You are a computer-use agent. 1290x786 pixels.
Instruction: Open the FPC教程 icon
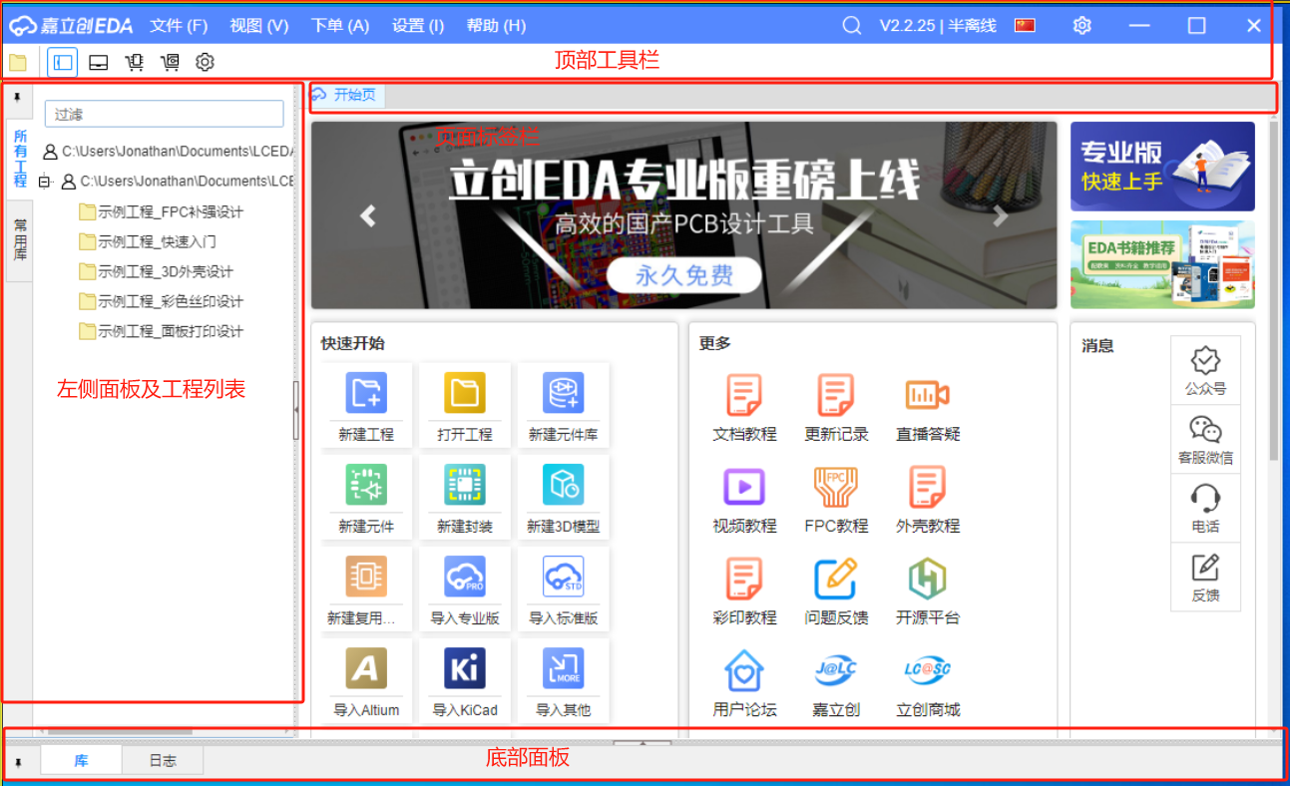point(836,487)
